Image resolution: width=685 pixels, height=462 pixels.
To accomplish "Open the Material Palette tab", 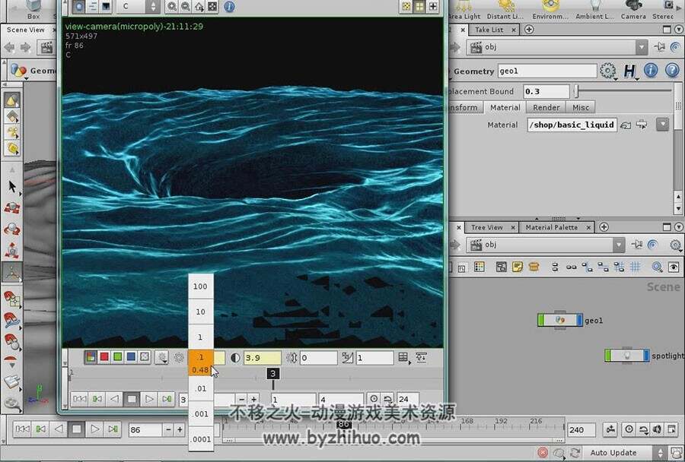I will tap(551, 227).
